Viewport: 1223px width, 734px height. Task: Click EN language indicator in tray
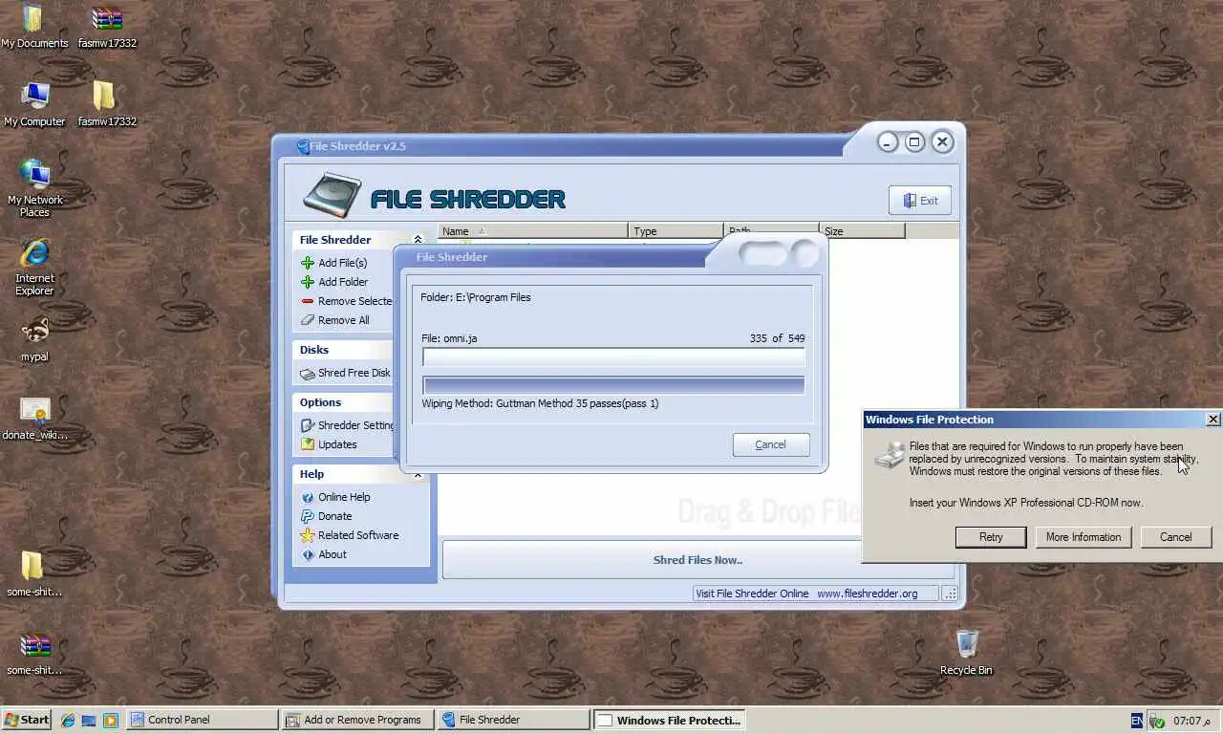point(1137,720)
